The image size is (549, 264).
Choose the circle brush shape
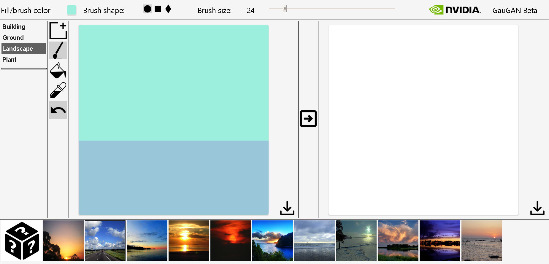pos(147,9)
